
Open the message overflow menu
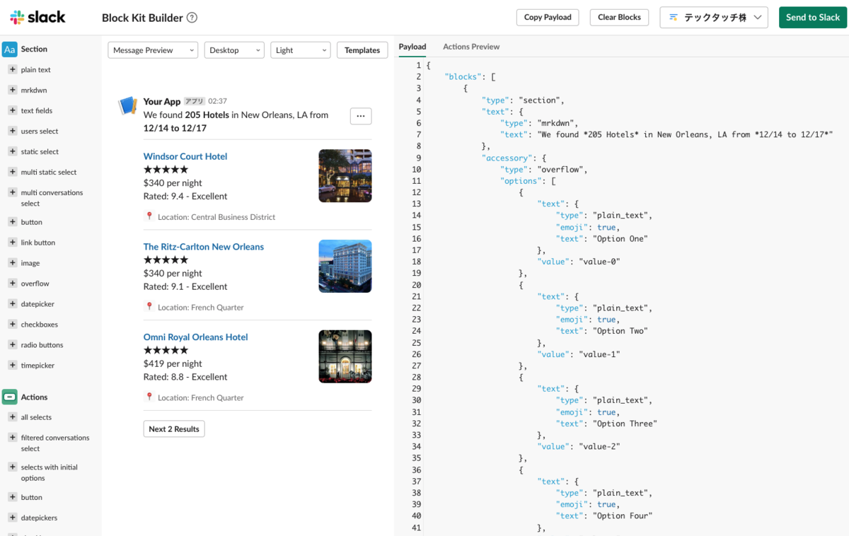[361, 116]
